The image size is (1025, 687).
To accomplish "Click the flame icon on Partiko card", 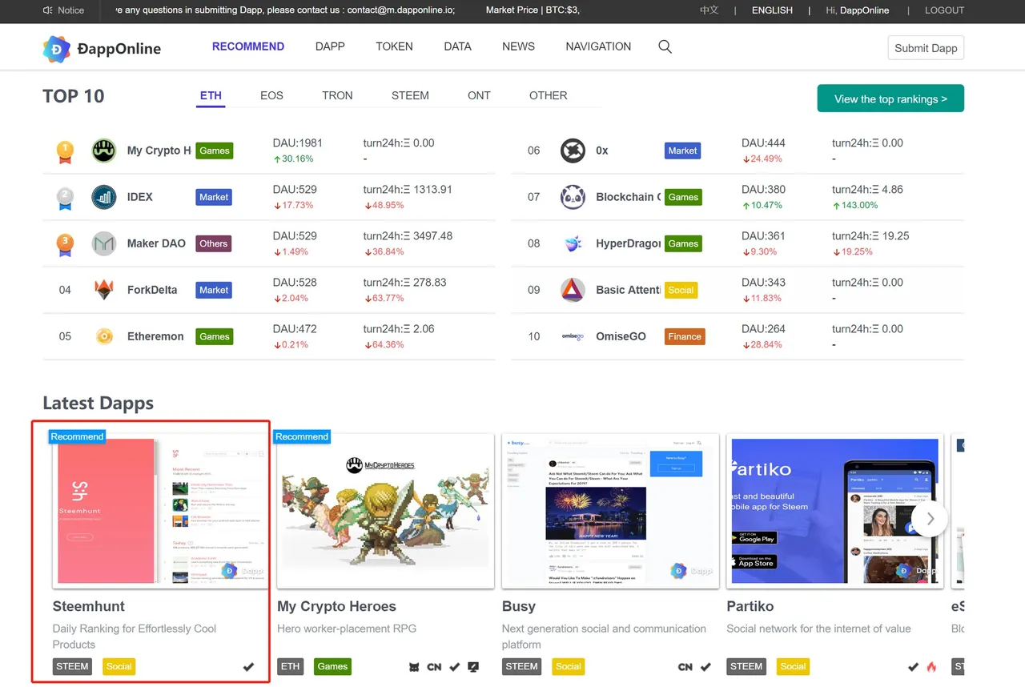I will 931,666.
